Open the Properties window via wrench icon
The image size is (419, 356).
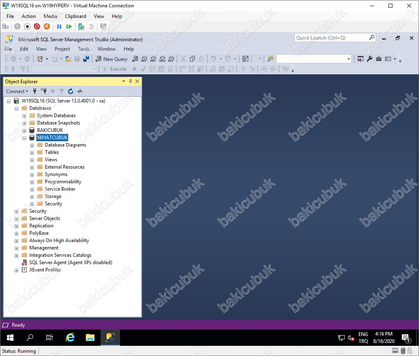pos(370,59)
